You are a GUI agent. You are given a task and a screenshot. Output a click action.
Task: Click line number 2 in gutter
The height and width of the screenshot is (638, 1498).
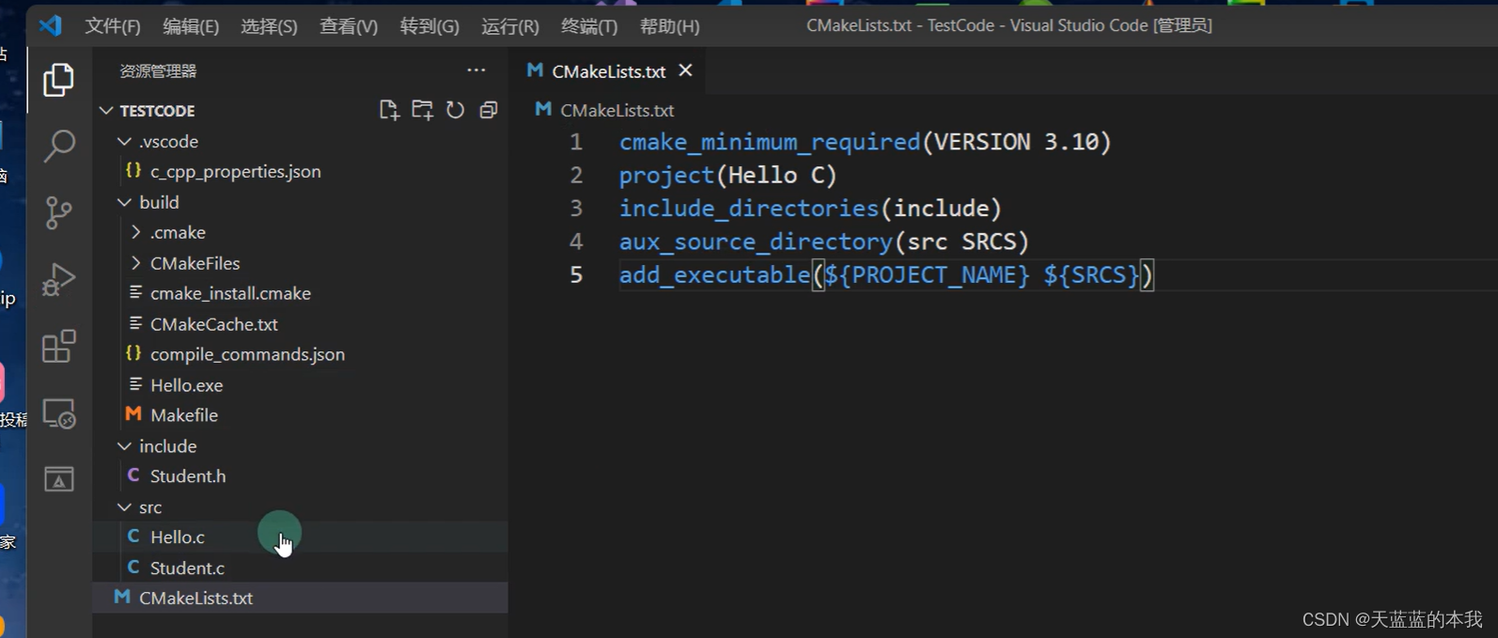point(575,176)
